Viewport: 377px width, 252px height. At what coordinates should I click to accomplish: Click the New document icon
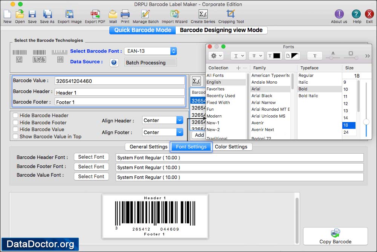7,14
